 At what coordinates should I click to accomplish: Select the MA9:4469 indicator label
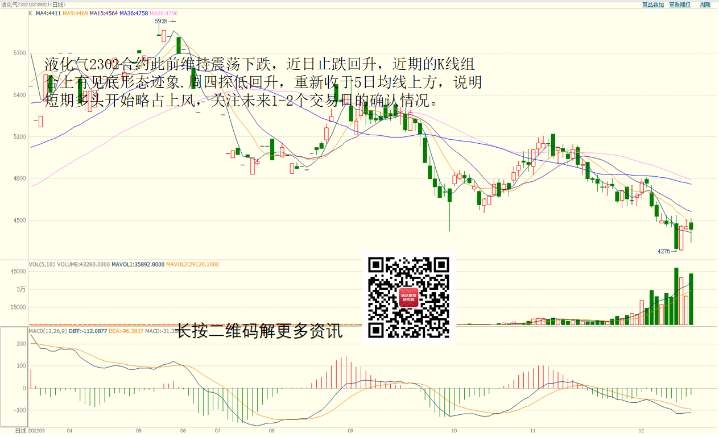[75, 13]
